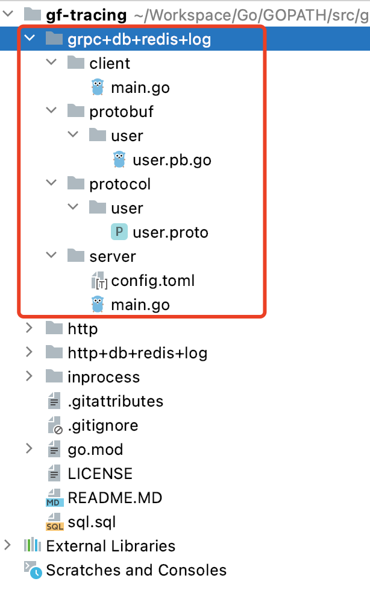The width and height of the screenshot is (370, 590).
Task: Expand the inprocess folder
Action: point(29,377)
